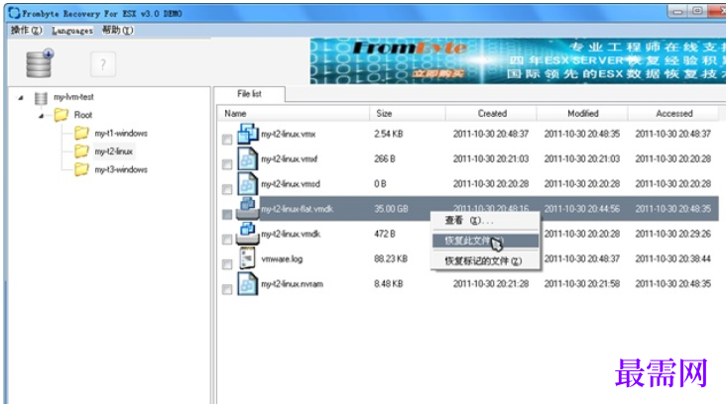Select the my-lvm-test tree label
Screen dimensions: 726x404
73,97
